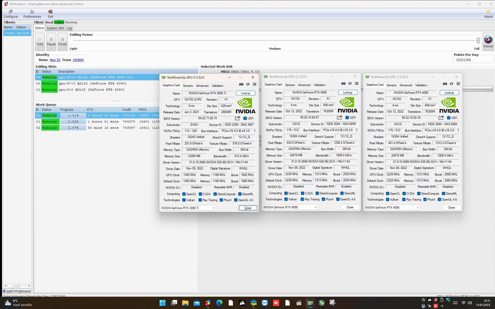The width and height of the screenshot is (495, 309).
Task: Click Lookup button in RTX 3080 Ti window
Action: point(245,93)
